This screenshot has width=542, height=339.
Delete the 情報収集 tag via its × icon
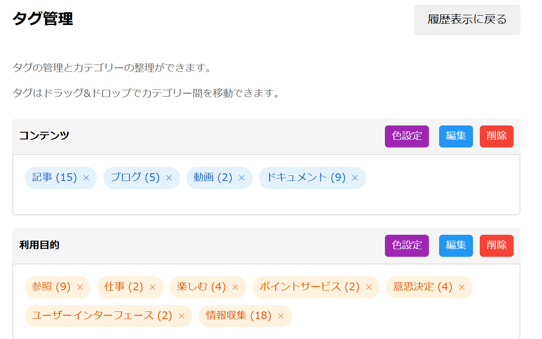pyautogui.click(x=281, y=316)
